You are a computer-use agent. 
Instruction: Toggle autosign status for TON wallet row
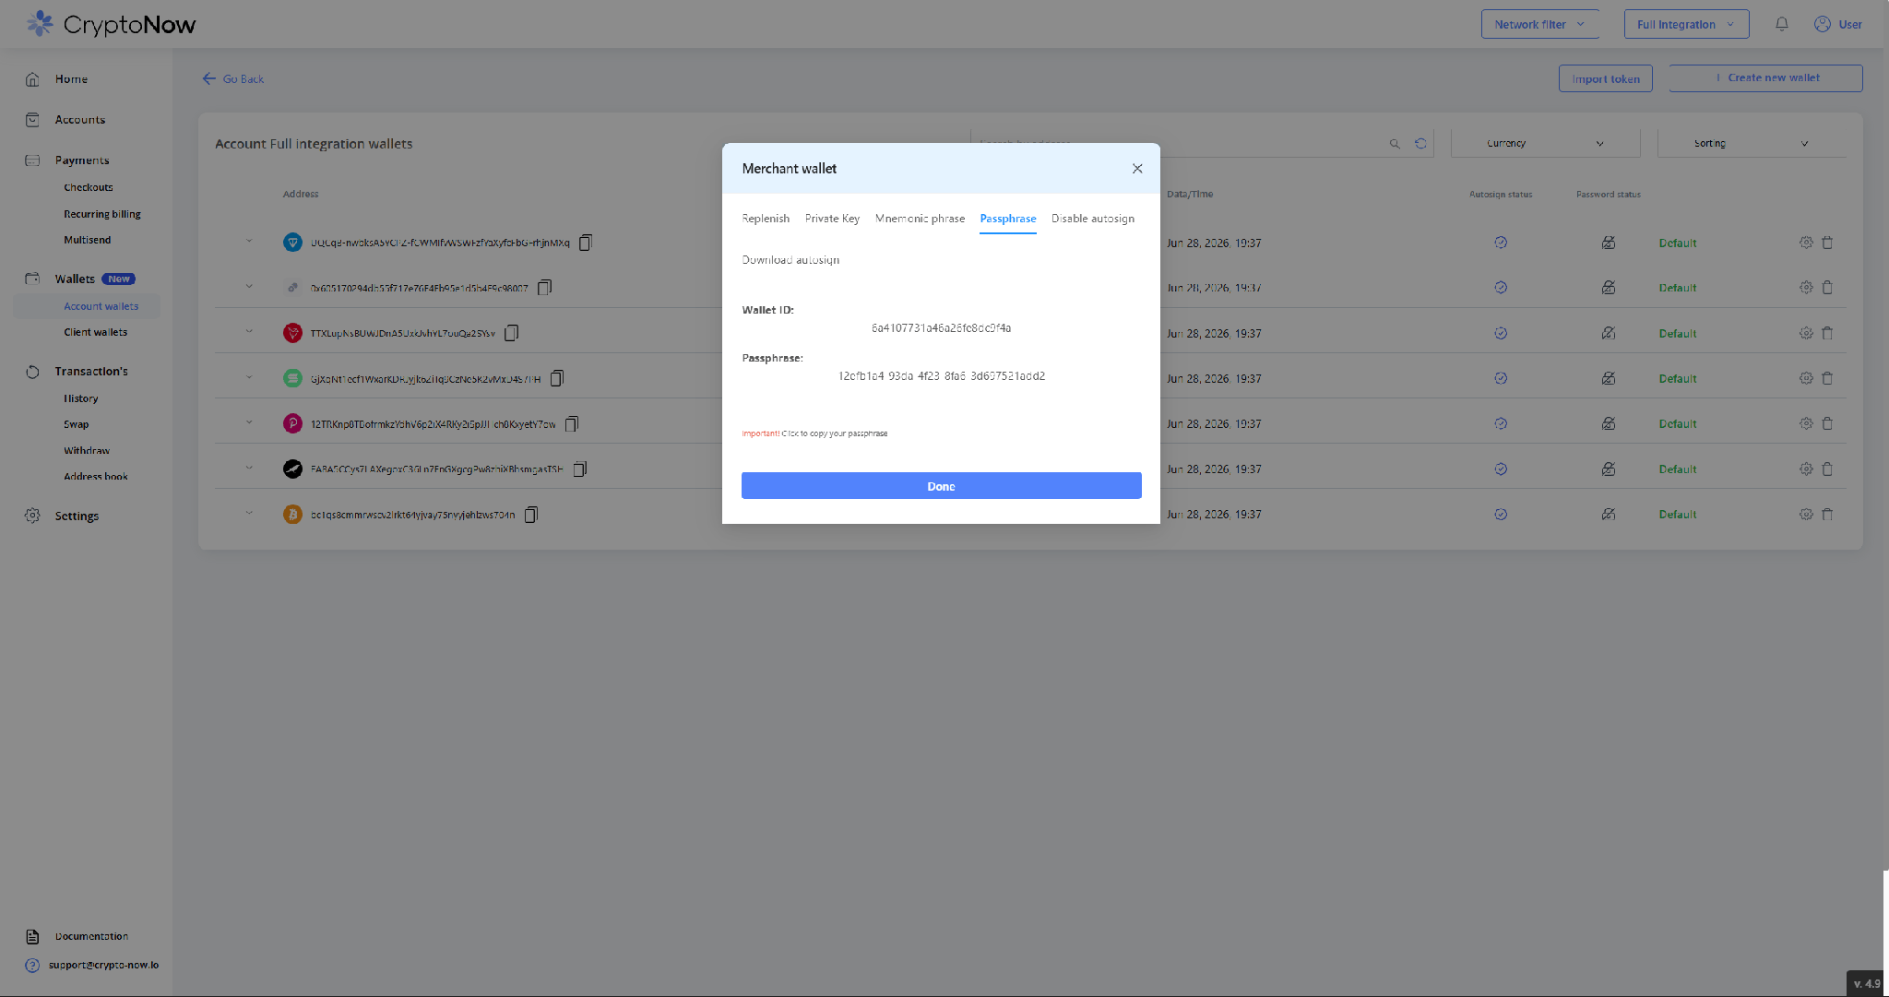[1501, 243]
